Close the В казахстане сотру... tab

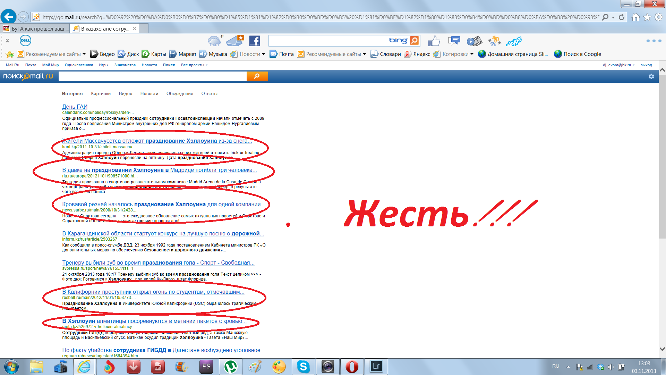point(135,28)
